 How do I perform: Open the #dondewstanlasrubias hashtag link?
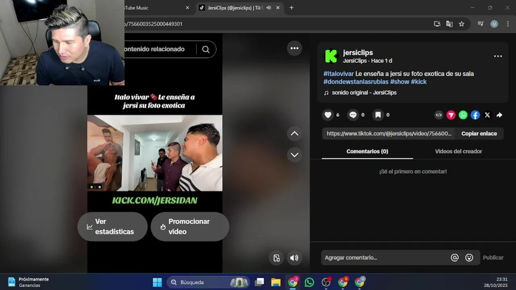[x=356, y=82]
